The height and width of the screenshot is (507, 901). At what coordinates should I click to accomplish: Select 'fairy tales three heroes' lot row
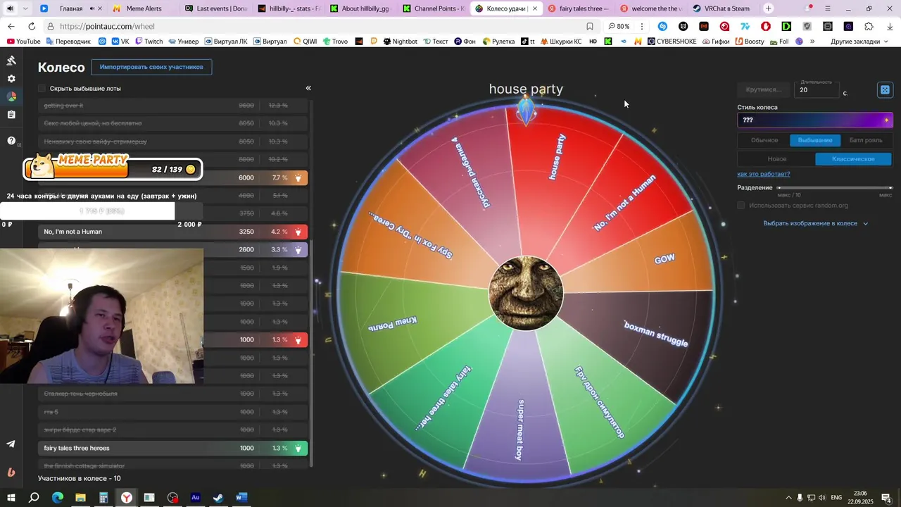[x=172, y=448]
